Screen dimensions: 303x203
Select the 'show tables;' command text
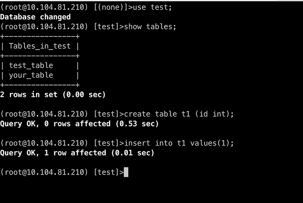[150, 27]
